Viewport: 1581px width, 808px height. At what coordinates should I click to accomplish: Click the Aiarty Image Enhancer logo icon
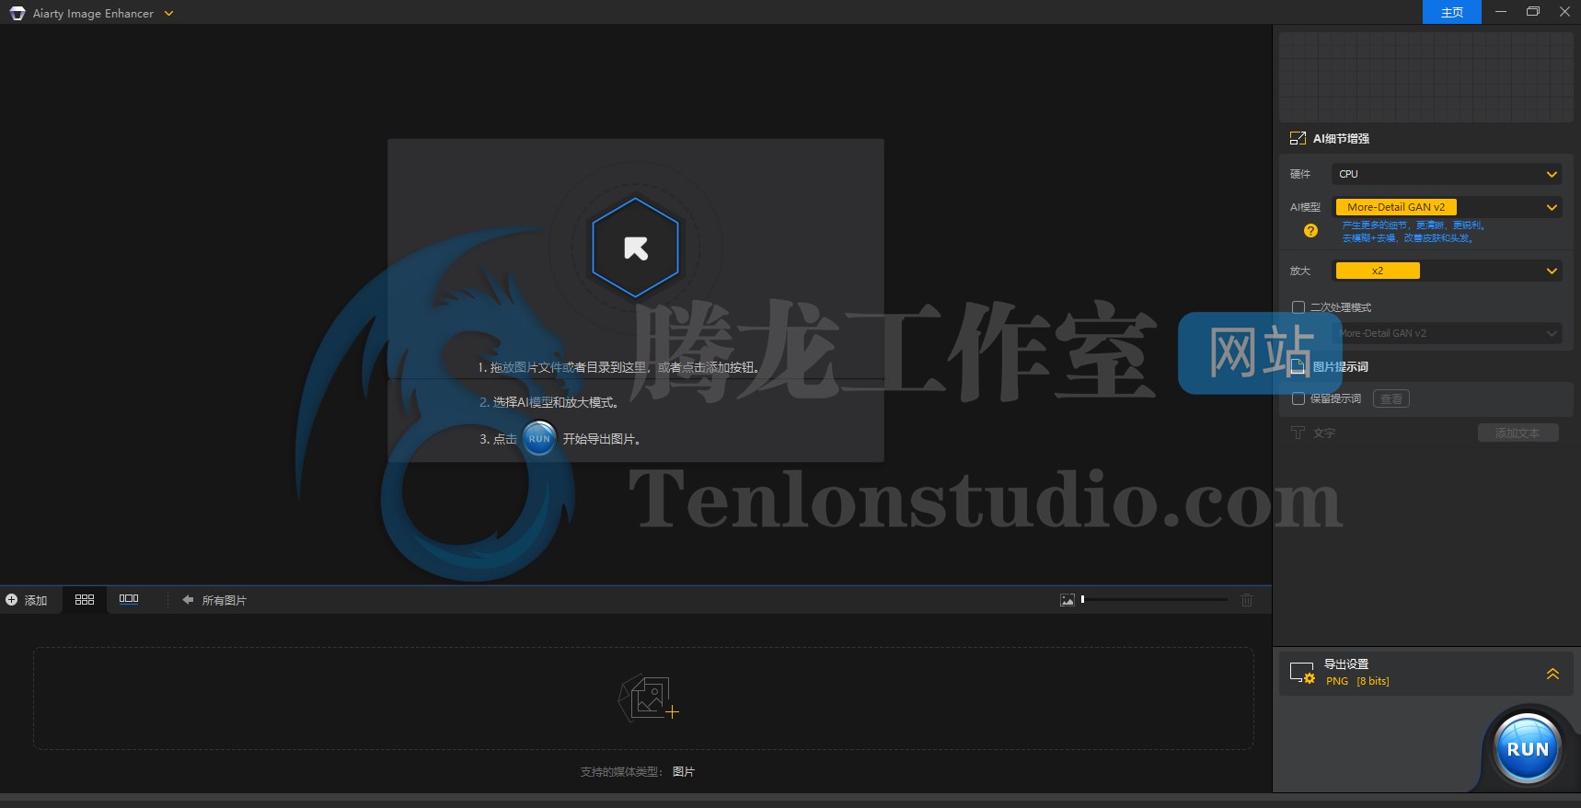17,13
